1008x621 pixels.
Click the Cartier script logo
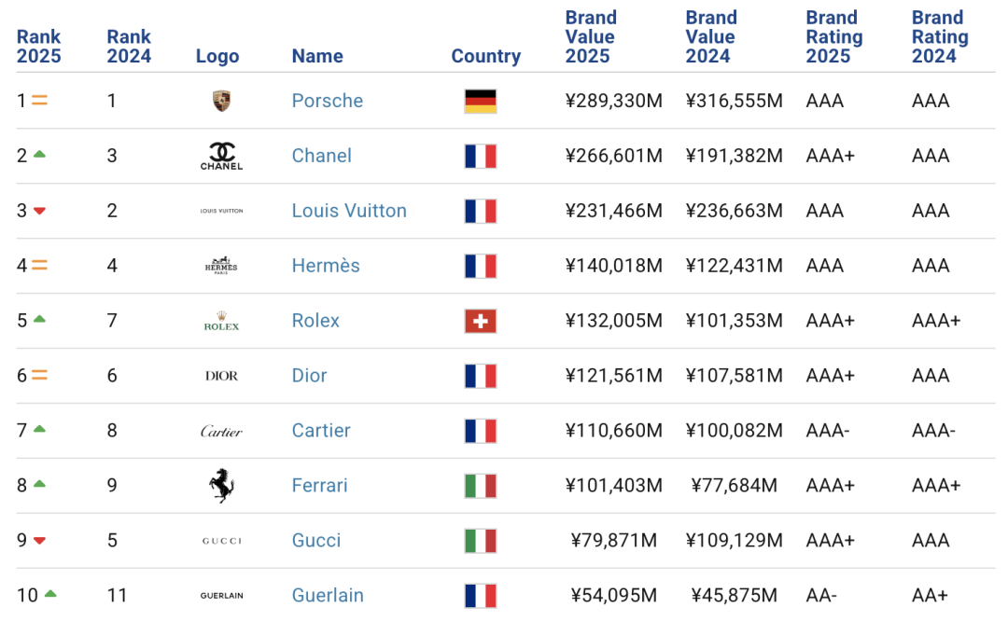pyautogui.click(x=221, y=431)
